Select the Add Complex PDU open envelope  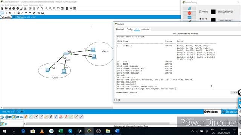(43, 13)
